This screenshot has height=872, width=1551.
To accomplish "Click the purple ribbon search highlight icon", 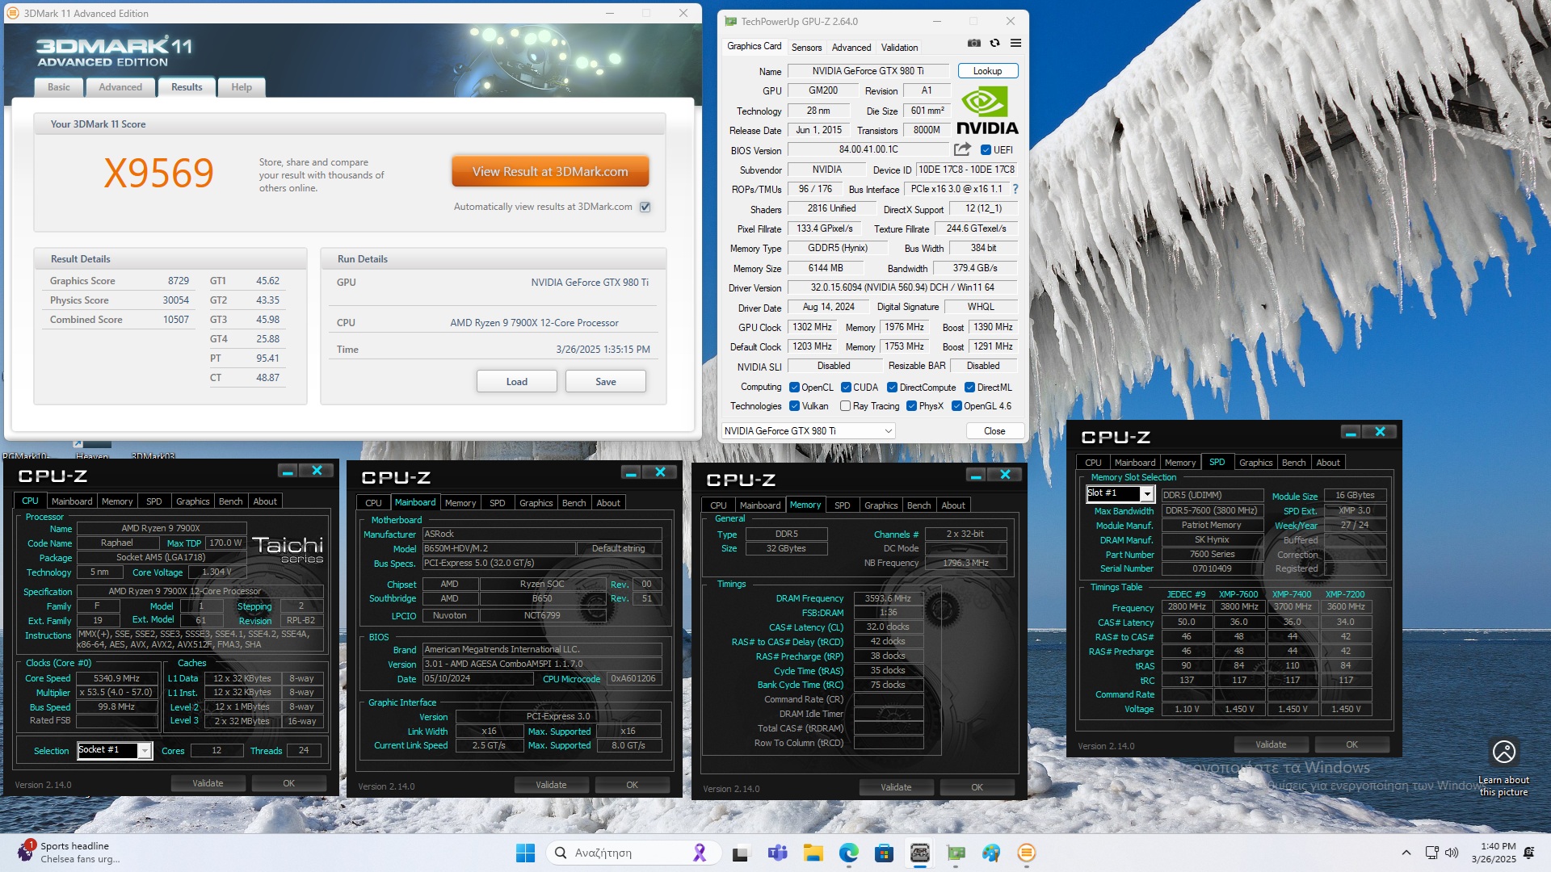I will (x=700, y=853).
